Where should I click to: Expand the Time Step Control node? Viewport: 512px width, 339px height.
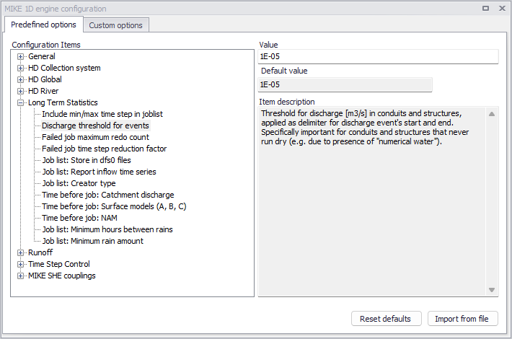point(21,264)
